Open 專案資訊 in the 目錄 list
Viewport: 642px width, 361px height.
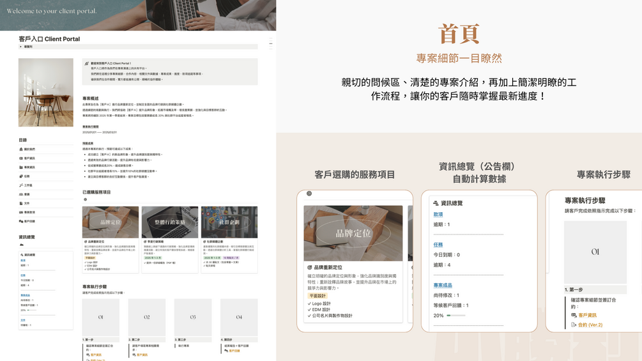click(27, 167)
